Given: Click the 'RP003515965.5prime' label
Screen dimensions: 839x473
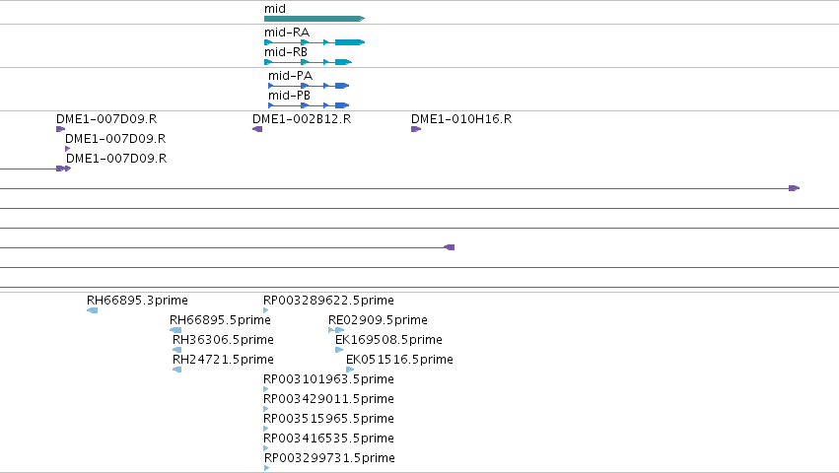Looking at the screenshot, I should 328,419.
